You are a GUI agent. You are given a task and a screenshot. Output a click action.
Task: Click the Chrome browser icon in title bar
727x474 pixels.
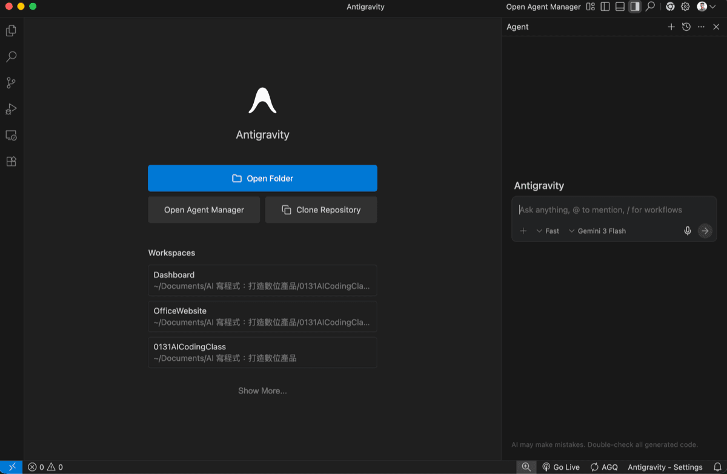click(670, 7)
